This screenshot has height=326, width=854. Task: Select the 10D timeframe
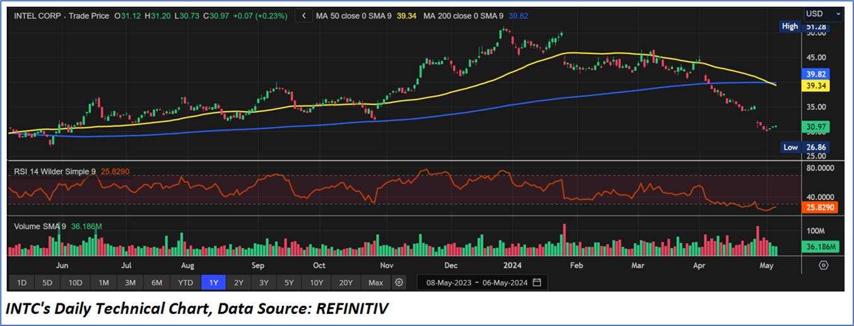coord(76,283)
